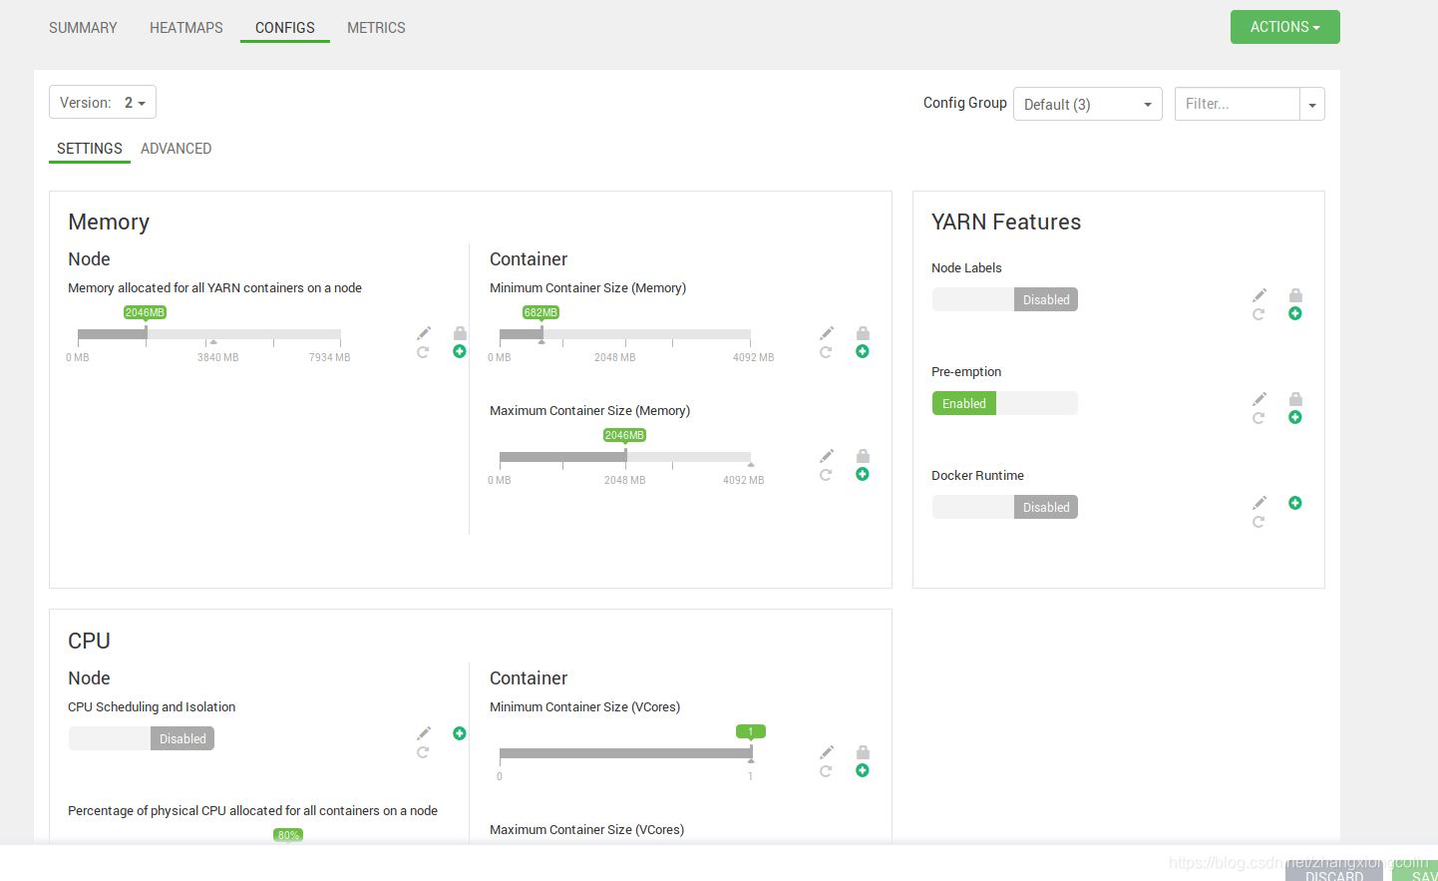
Task: Click the lock icon for Minimum Container Size (VCores)
Action: [863, 752]
